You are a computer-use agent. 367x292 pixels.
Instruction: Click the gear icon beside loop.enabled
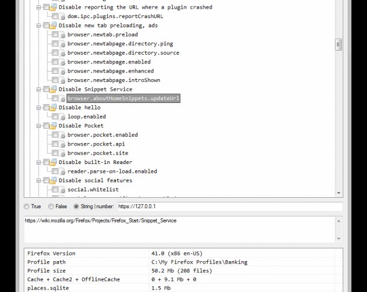point(62,117)
